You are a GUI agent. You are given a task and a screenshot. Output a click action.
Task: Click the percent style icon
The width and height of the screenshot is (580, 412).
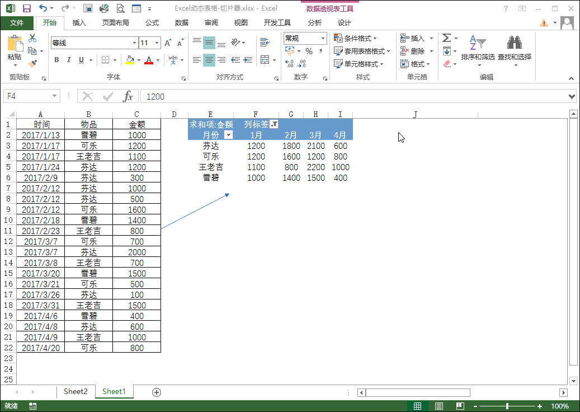point(309,51)
